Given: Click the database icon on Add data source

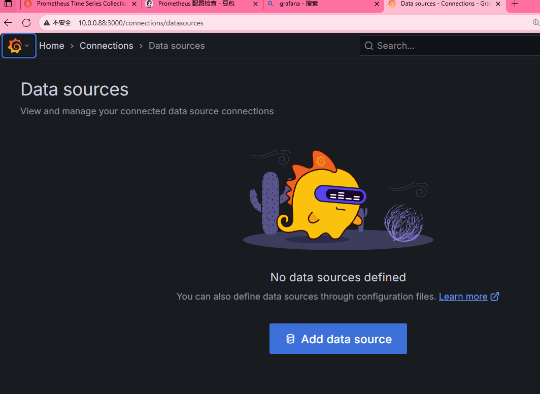Looking at the screenshot, I should click(290, 339).
